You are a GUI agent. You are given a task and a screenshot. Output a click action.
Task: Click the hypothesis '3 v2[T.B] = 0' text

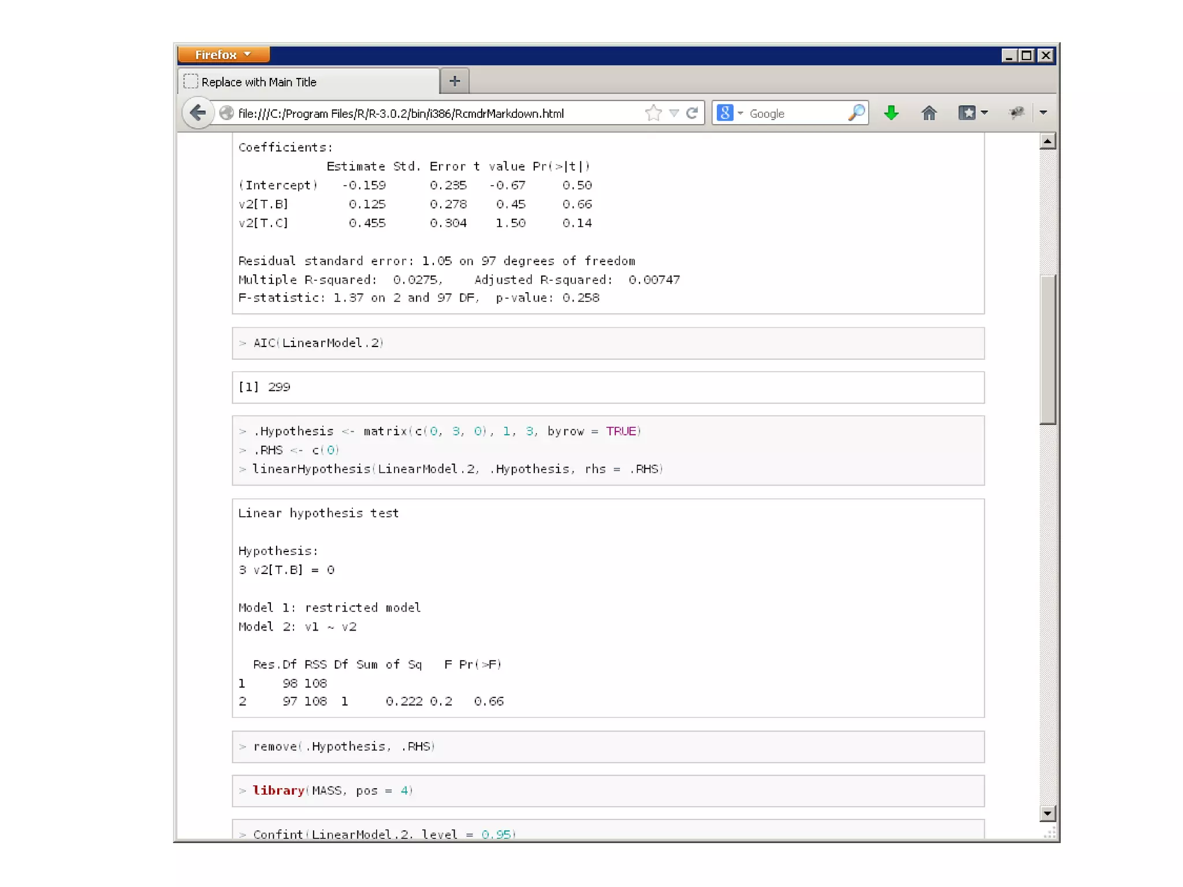coord(287,570)
